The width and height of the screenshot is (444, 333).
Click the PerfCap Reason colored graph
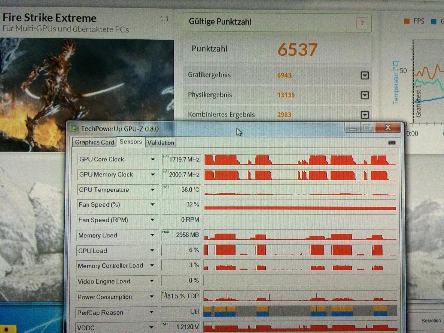(300, 311)
